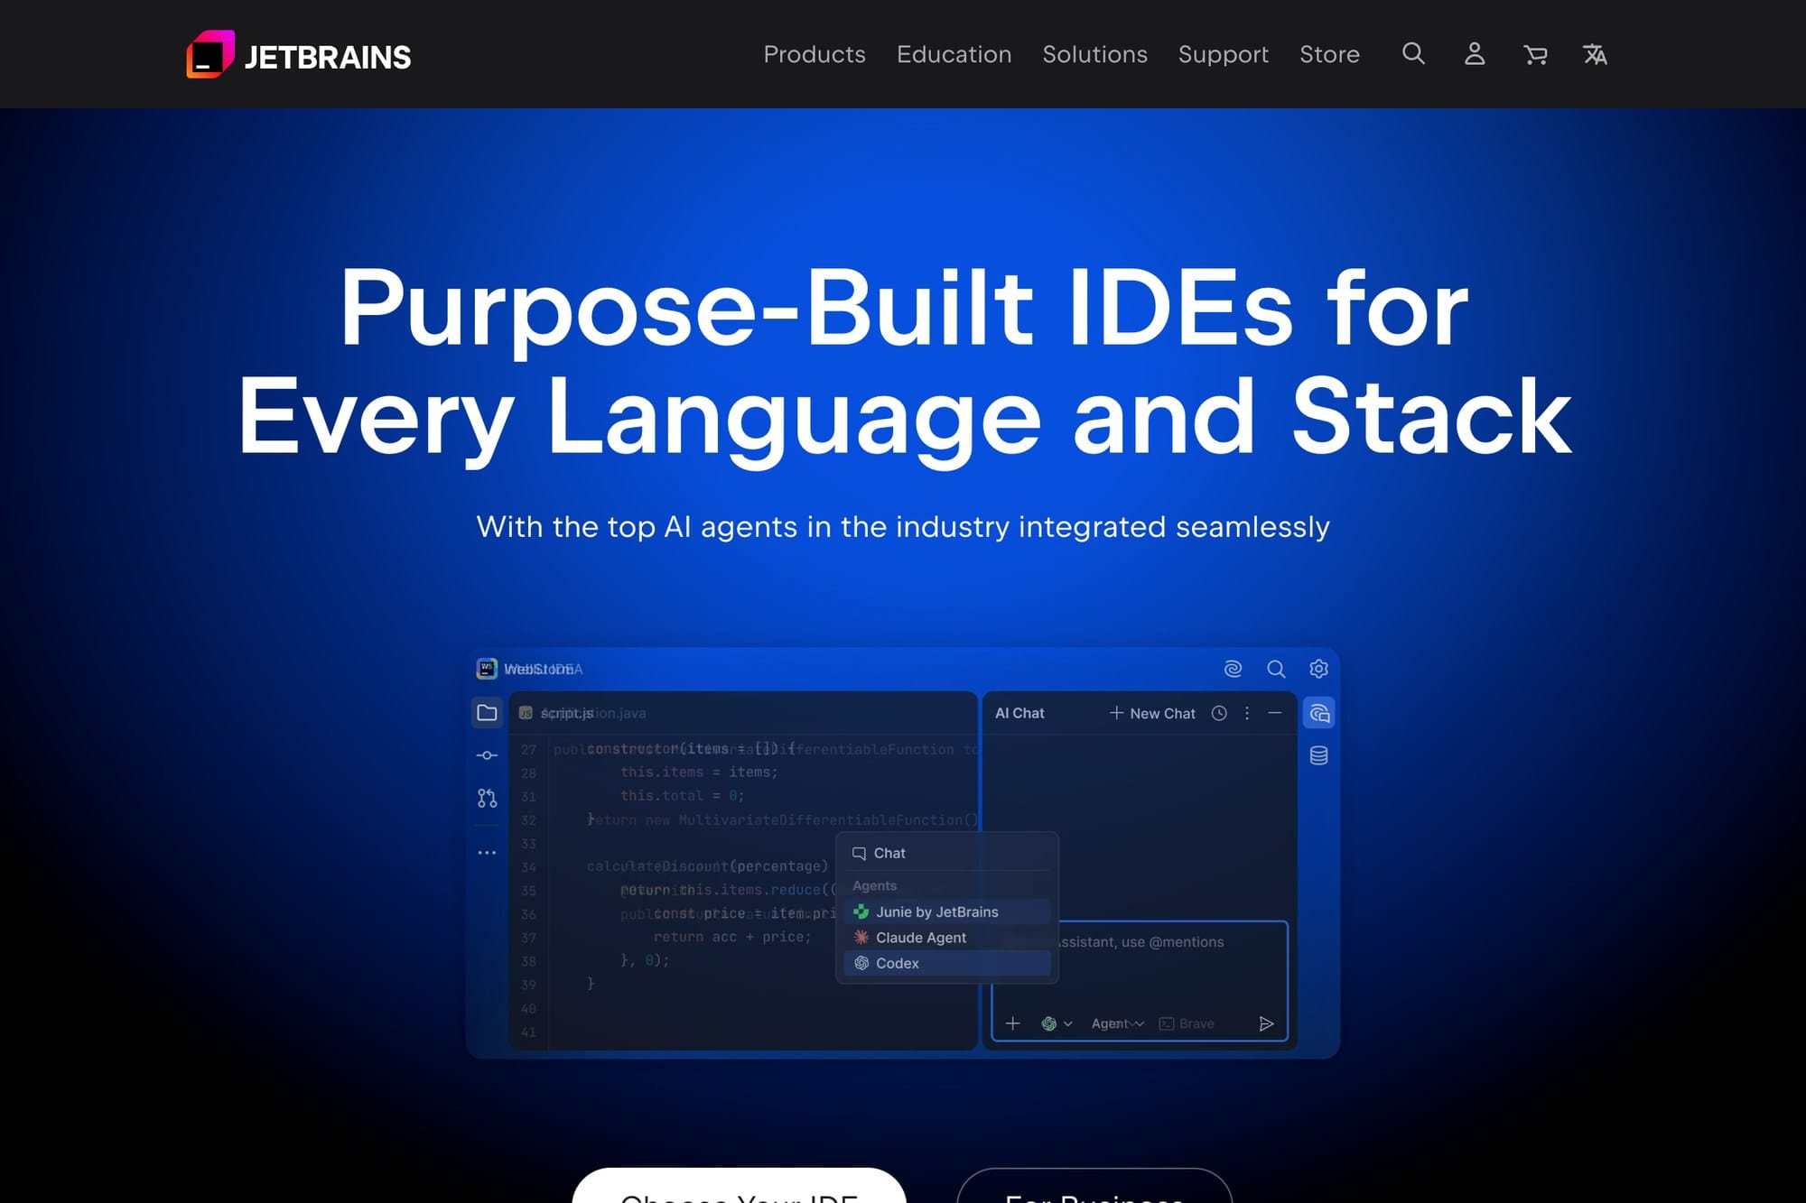
Task: Add attachment with plus icon
Action: pyautogui.click(x=1013, y=1023)
